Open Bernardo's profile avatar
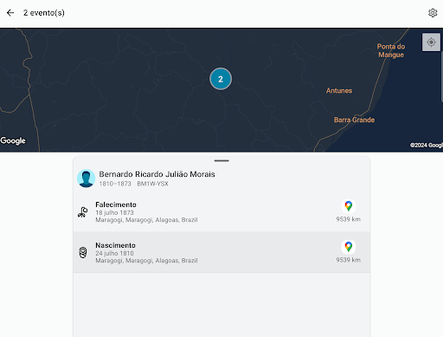Screen dimensions: 443x337 [86, 178]
